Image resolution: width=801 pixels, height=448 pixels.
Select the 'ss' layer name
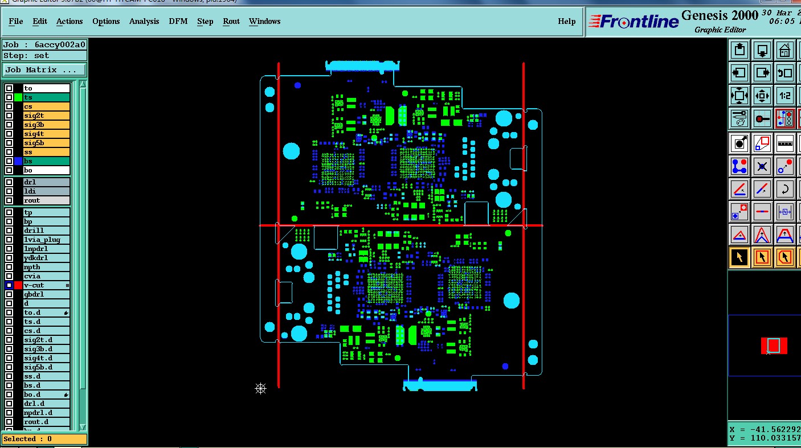[x=47, y=152]
